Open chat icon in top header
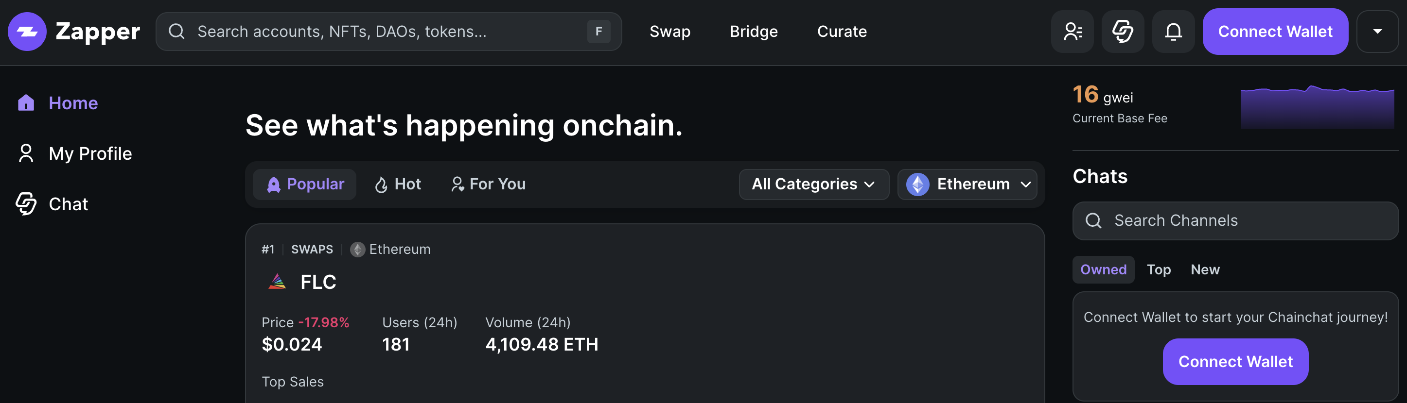 [x=1123, y=32]
